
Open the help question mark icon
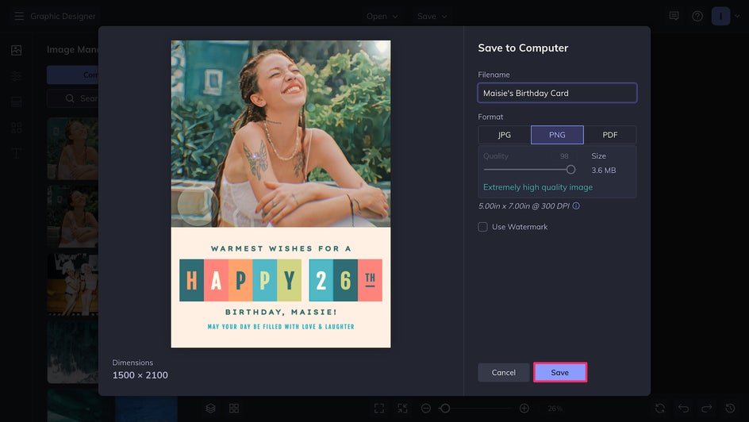(697, 16)
